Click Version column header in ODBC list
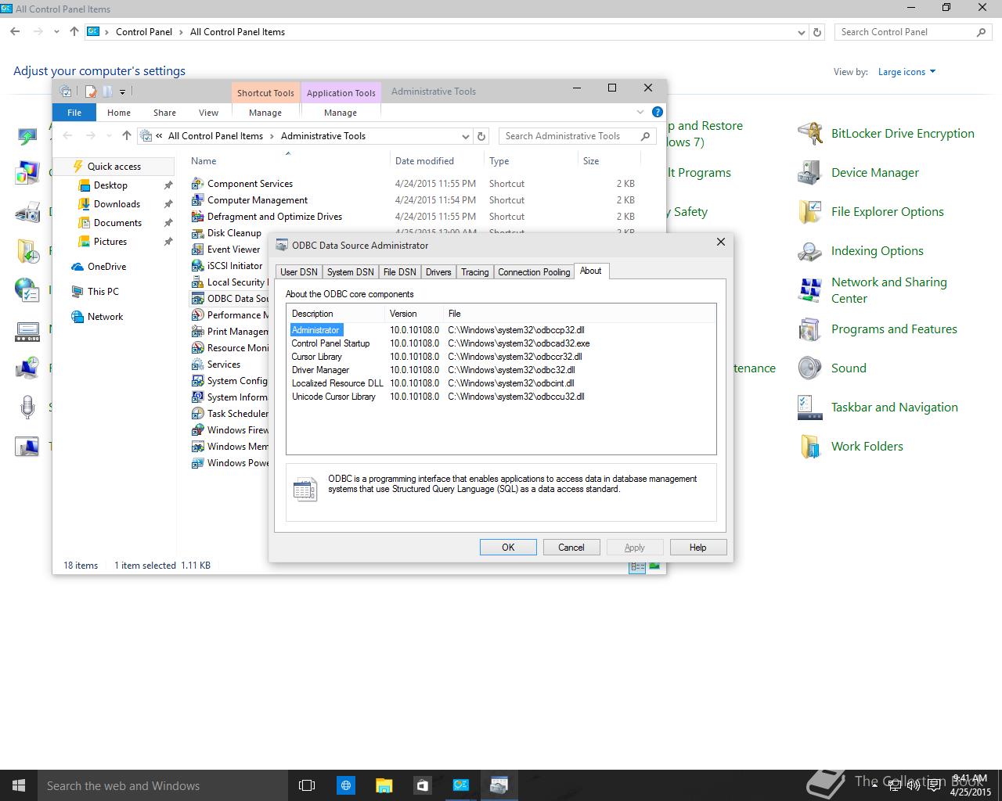The height and width of the screenshot is (801, 1002). pos(415,314)
